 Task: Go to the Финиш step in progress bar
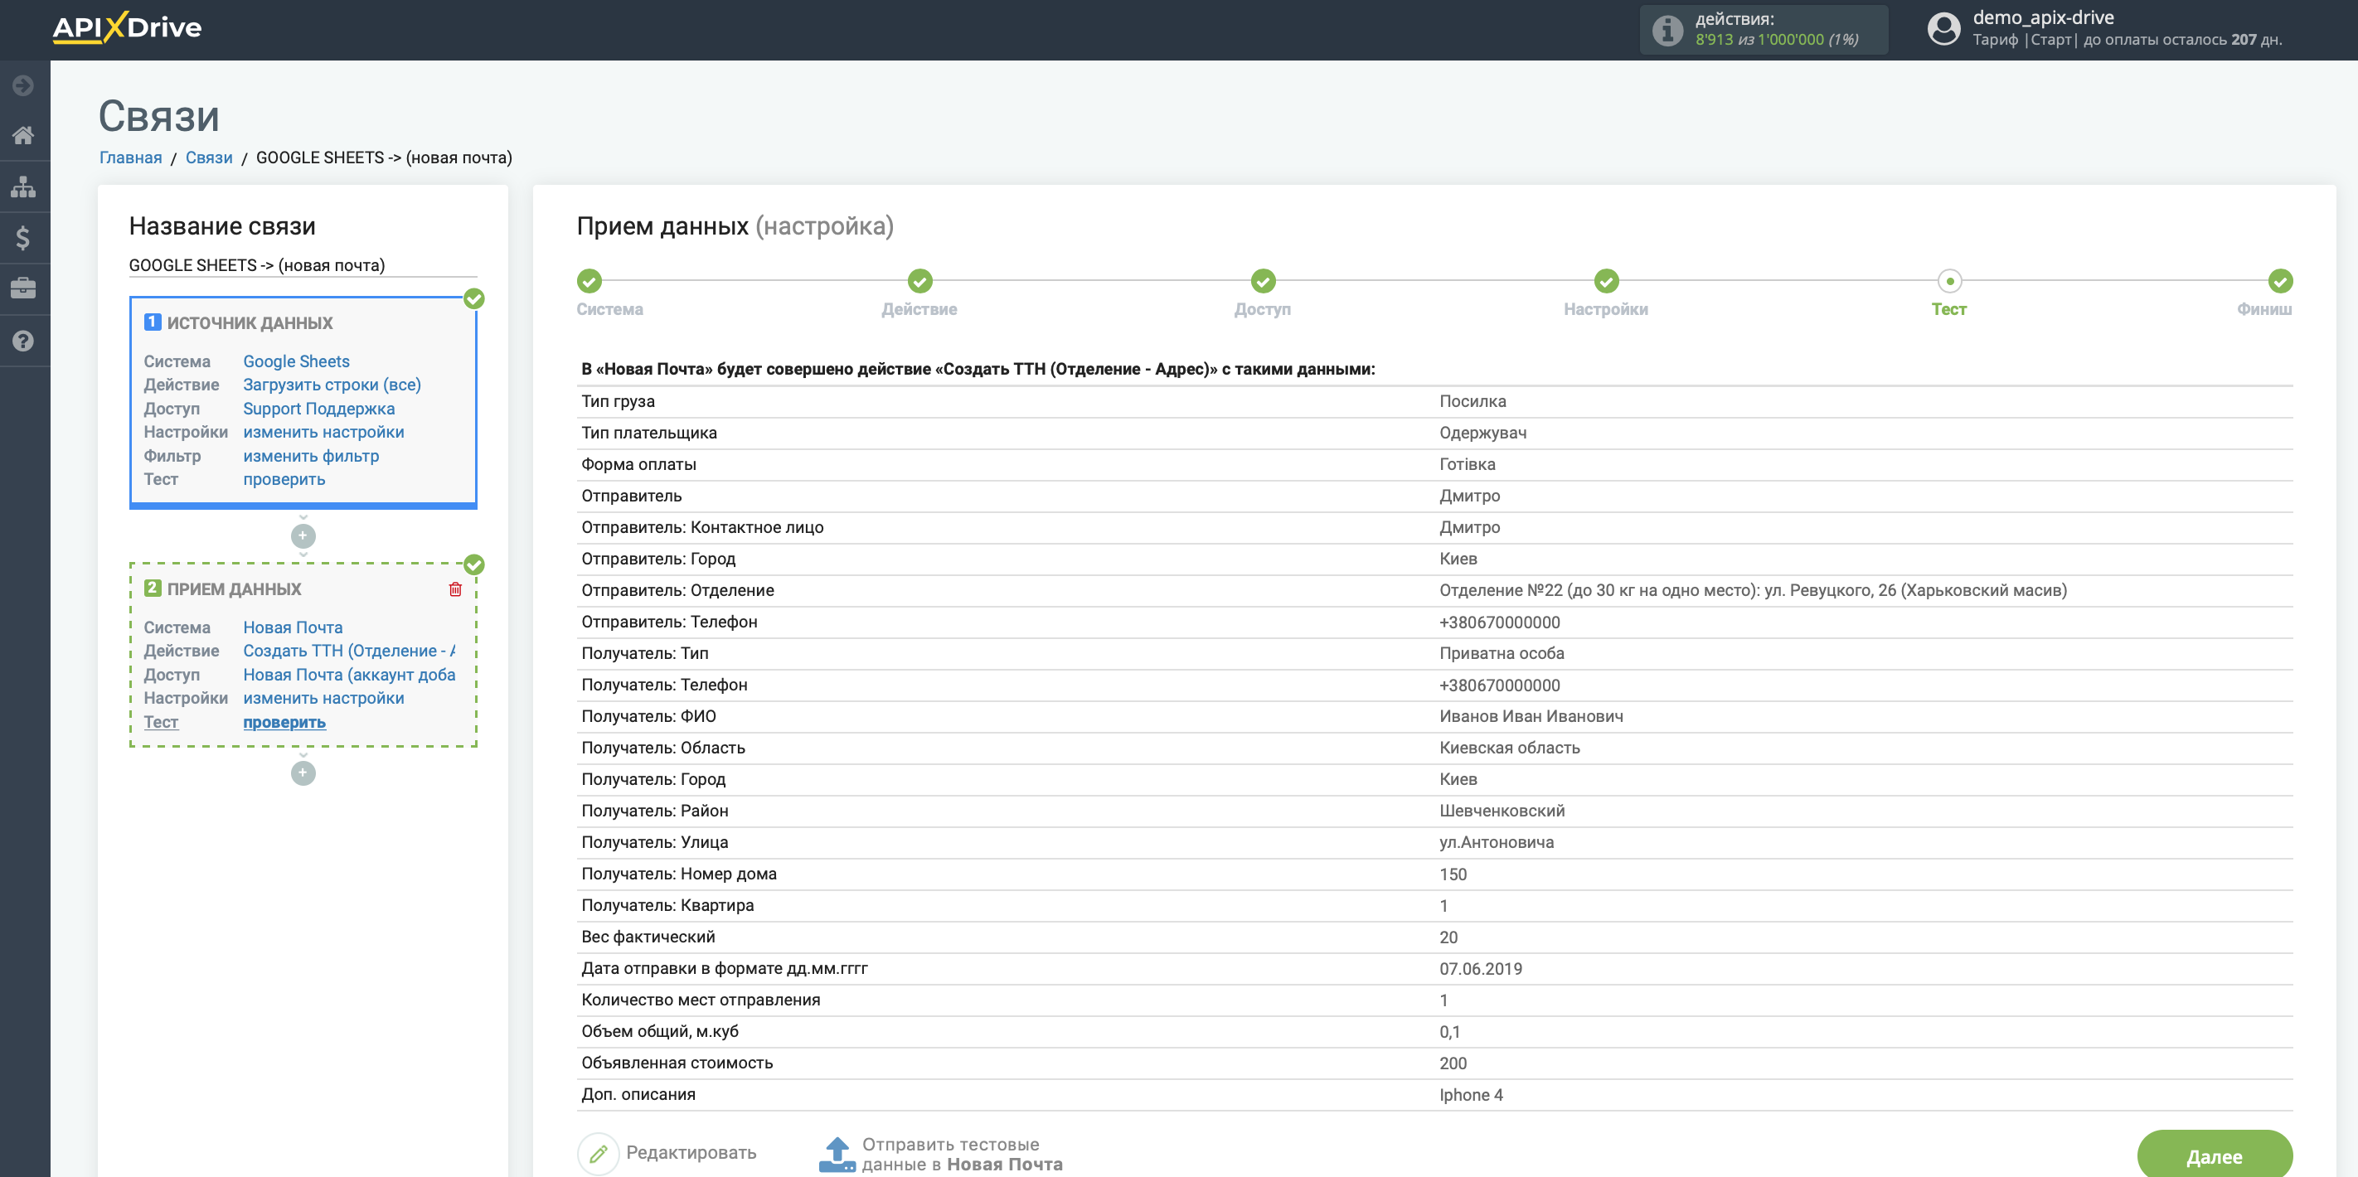[2279, 281]
